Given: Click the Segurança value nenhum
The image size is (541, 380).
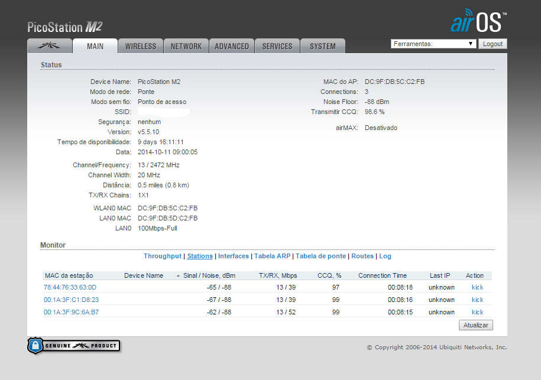Looking at the screenshot, I should coord(150,122).
